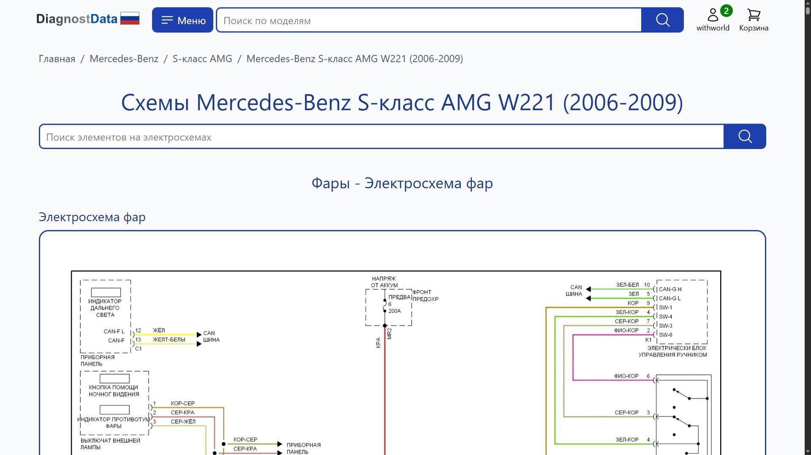Click the DiagnostData logo
This screenshot has height=455, width=811.
(x=77, y=19)
